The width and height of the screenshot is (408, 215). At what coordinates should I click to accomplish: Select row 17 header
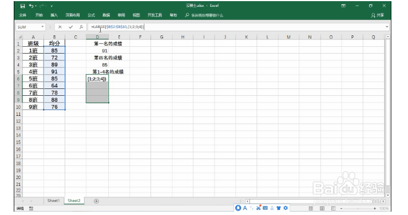click(18, 156)
